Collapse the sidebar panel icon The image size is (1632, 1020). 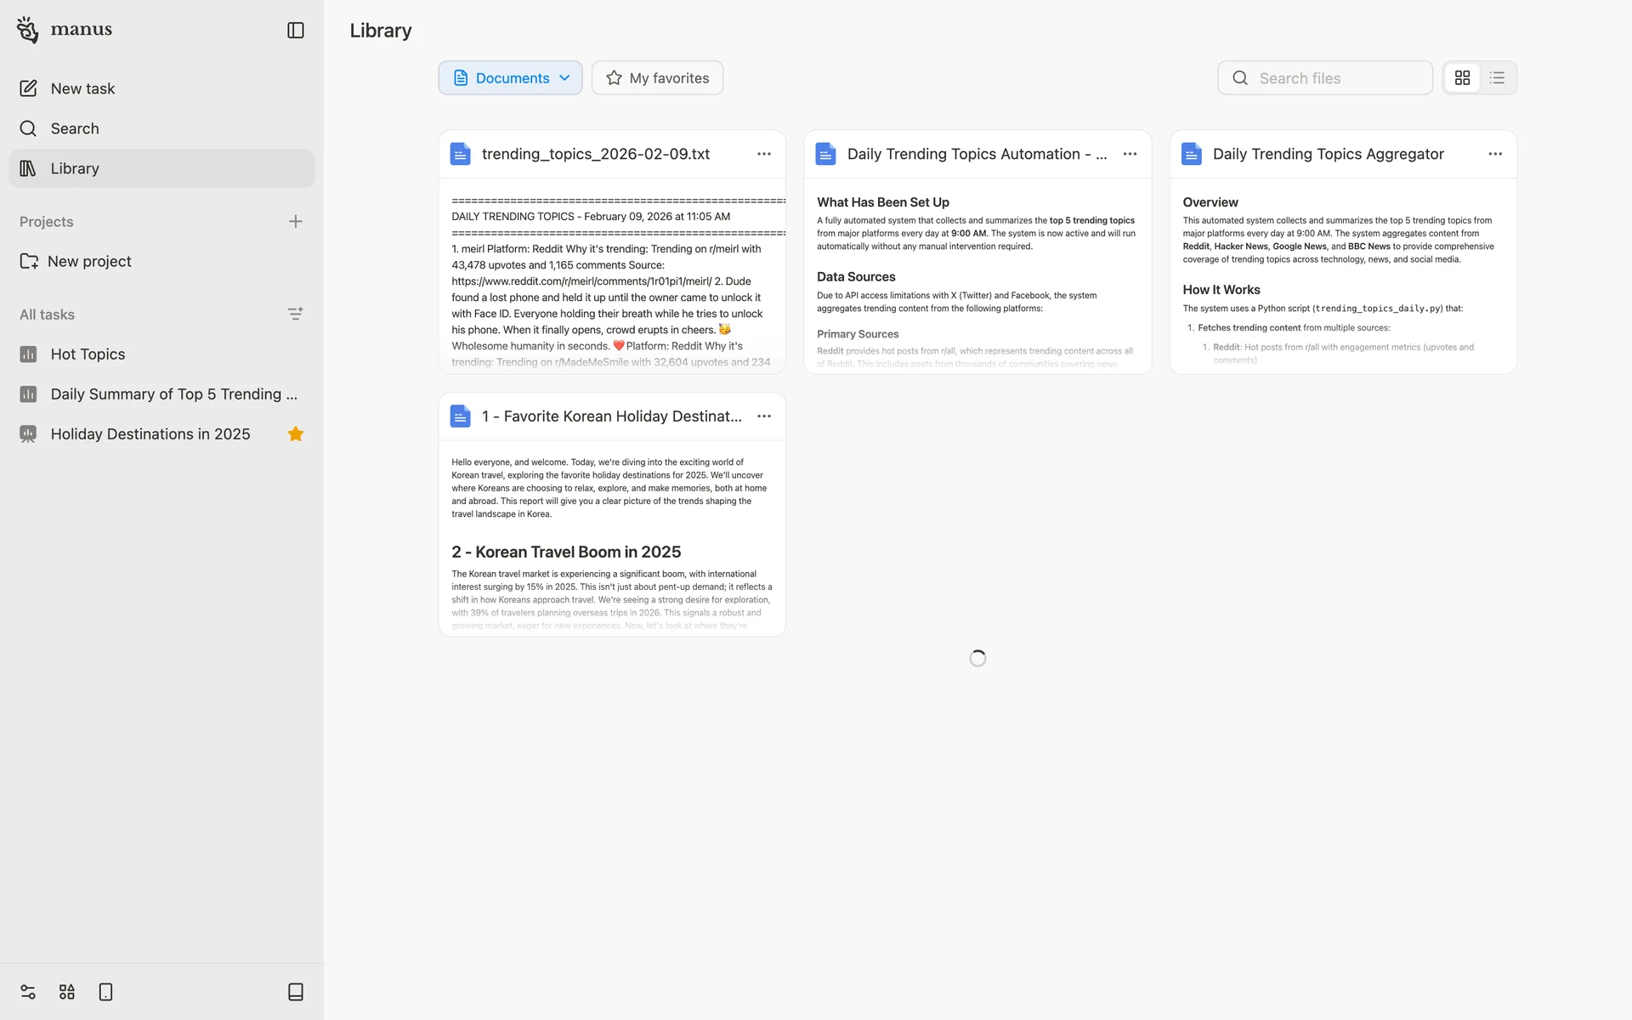click(295, 31)
